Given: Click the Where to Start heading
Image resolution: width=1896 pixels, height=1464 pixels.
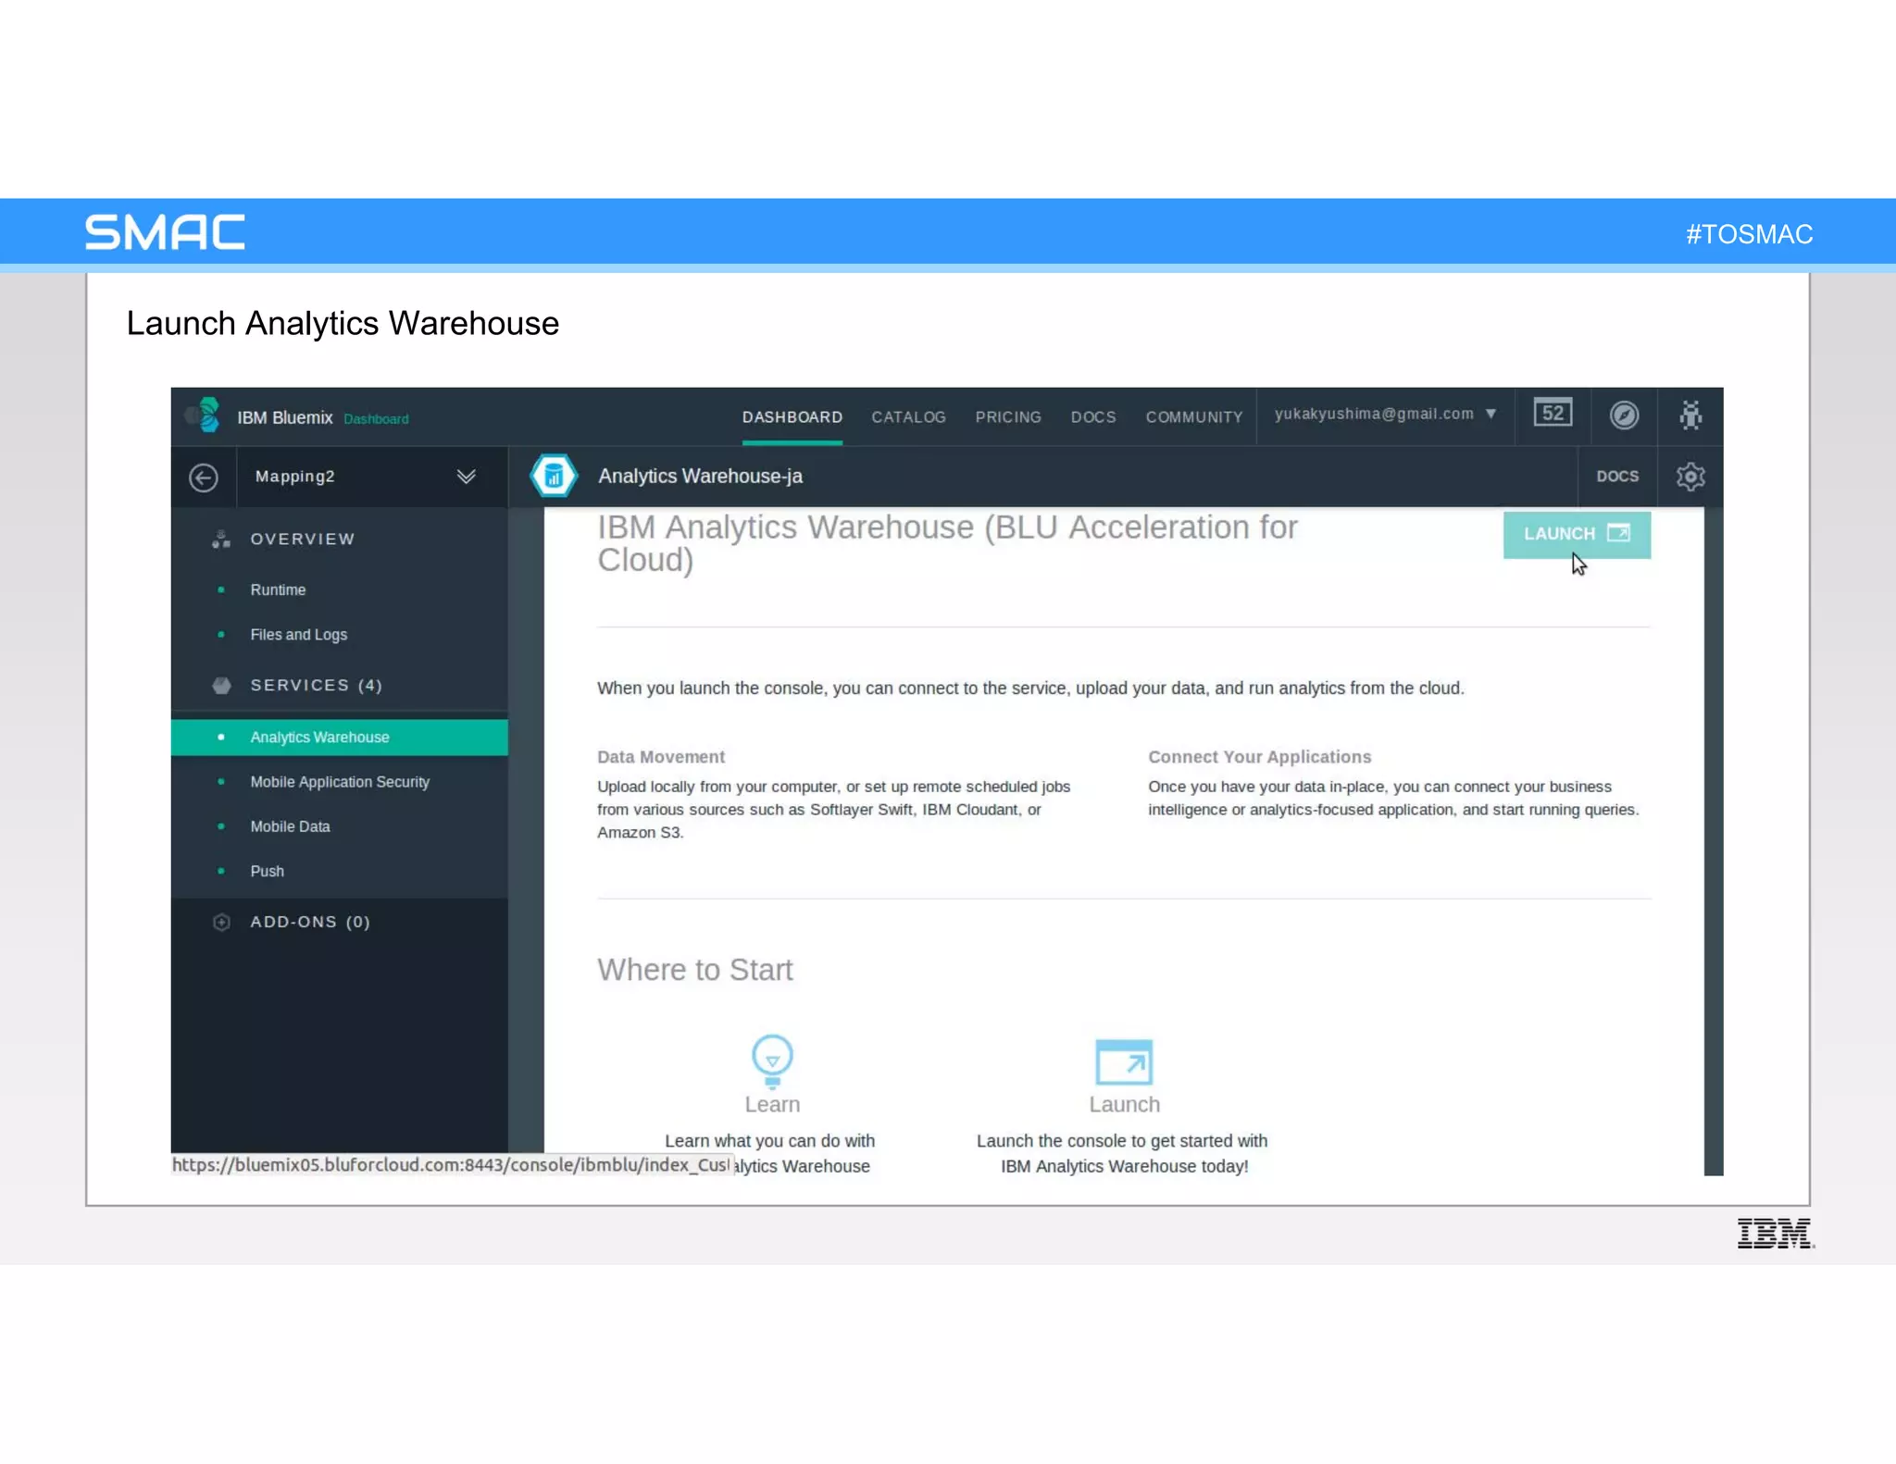Looking at the screenshot, I should [695, 970].
